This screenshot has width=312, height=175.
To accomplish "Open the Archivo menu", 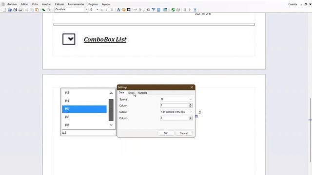I will tap(12, 4).
